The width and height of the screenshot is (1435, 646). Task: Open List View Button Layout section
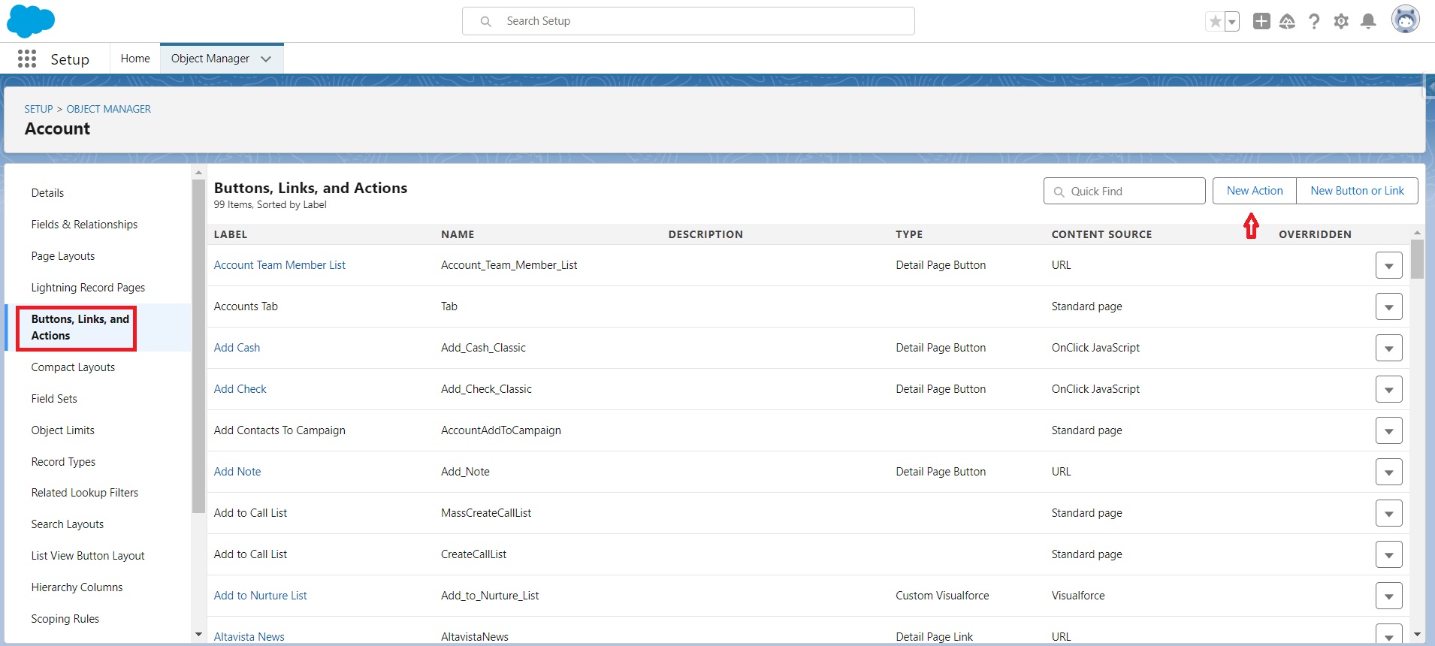pyautogui.click(x=88, y=556)
